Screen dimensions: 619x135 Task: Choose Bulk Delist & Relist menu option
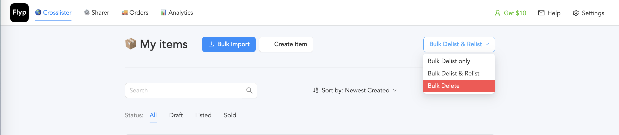point(453,73)
